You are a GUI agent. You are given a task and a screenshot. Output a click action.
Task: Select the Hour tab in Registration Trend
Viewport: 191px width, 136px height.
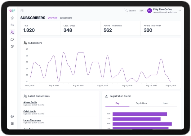click(x=165, y=103)
